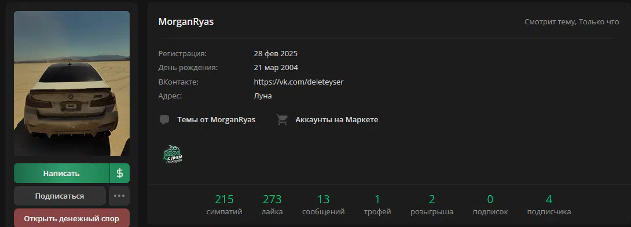Click the birthday cake trophy badge
631x227 pixels.
(x=173, y=153)
